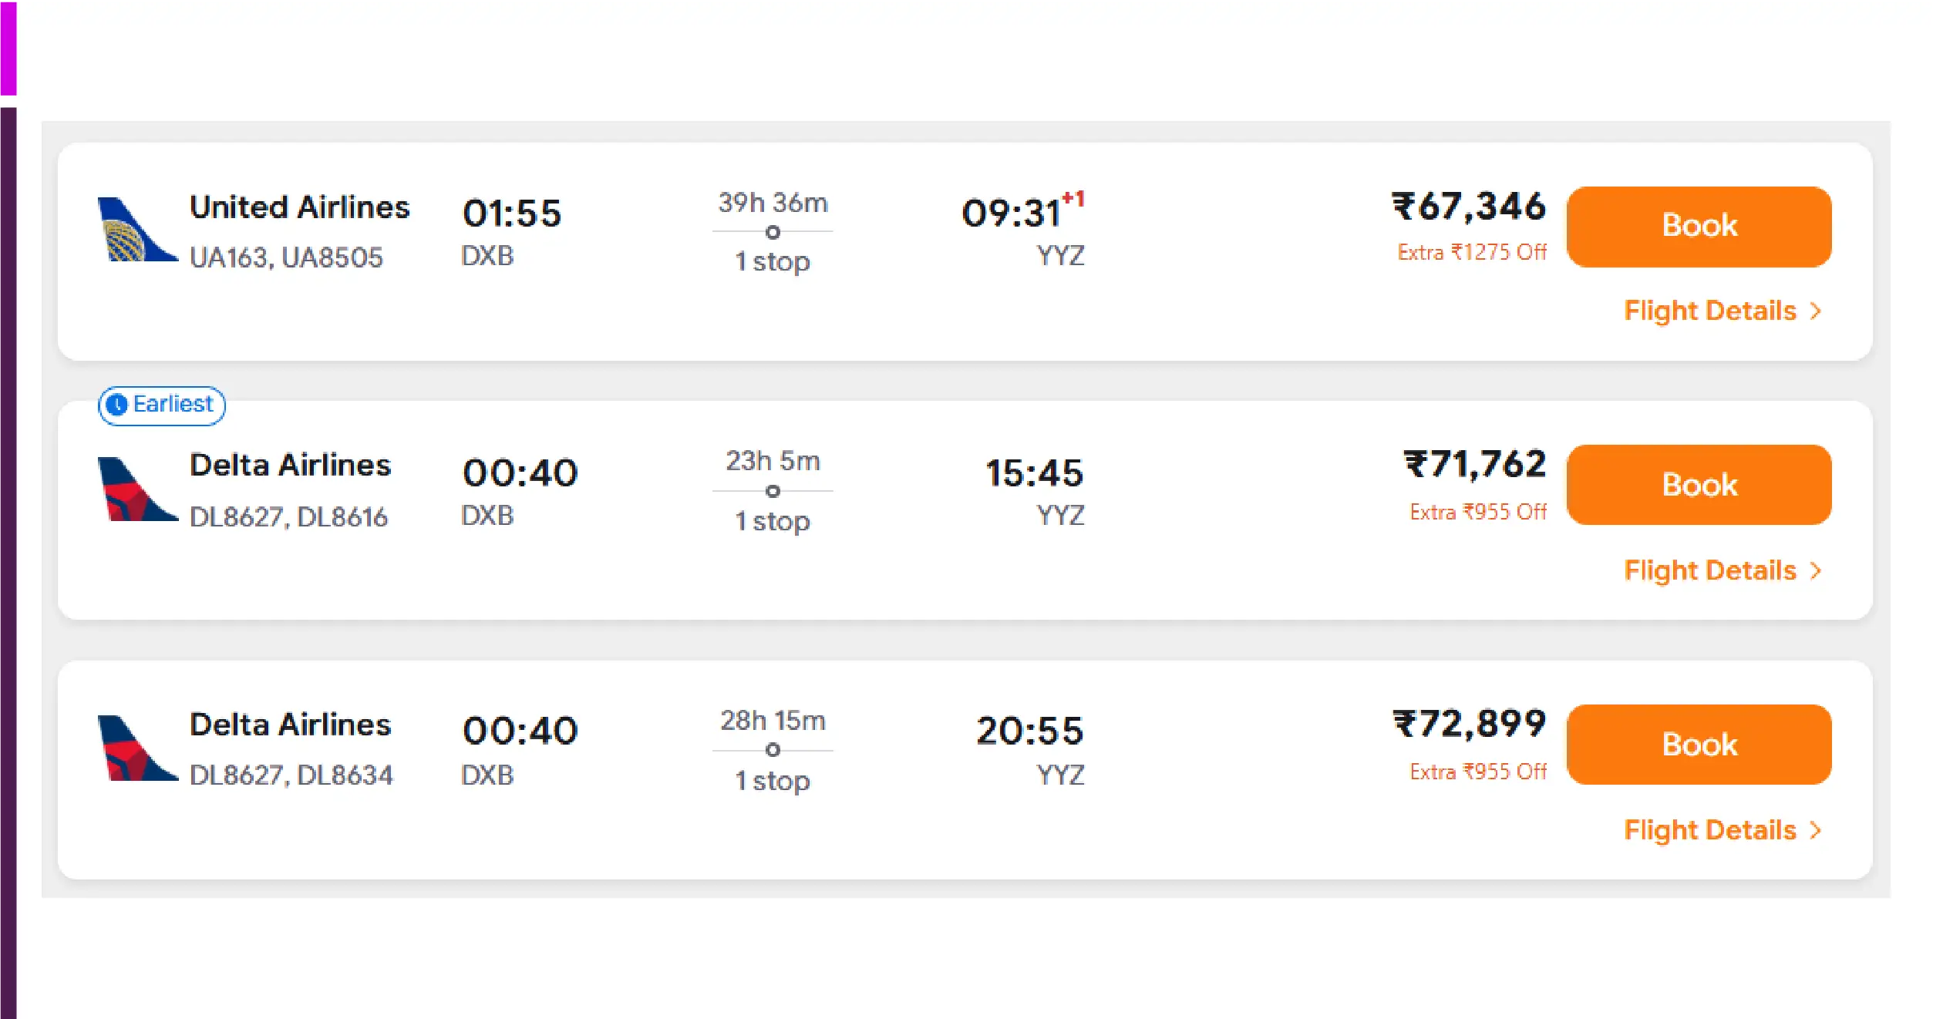Click the stop indicator dot on the 23h 5m flight
This screenshot has height=1019, width=1933.
[772, 491]
